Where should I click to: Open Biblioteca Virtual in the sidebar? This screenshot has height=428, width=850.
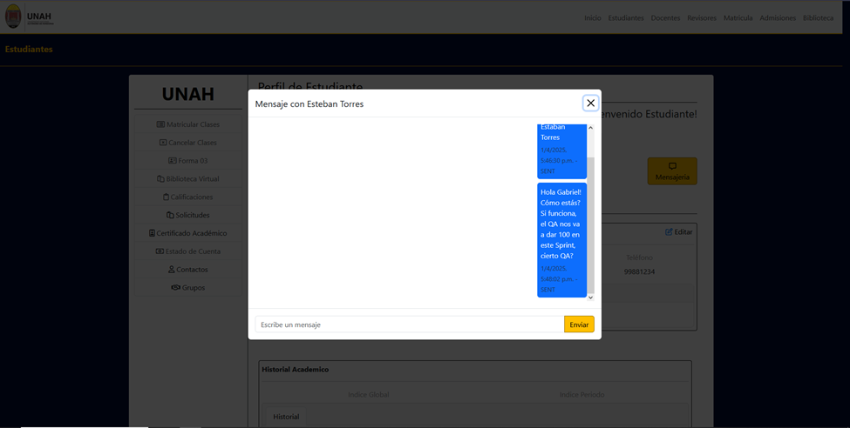click(x=188, y=179)
